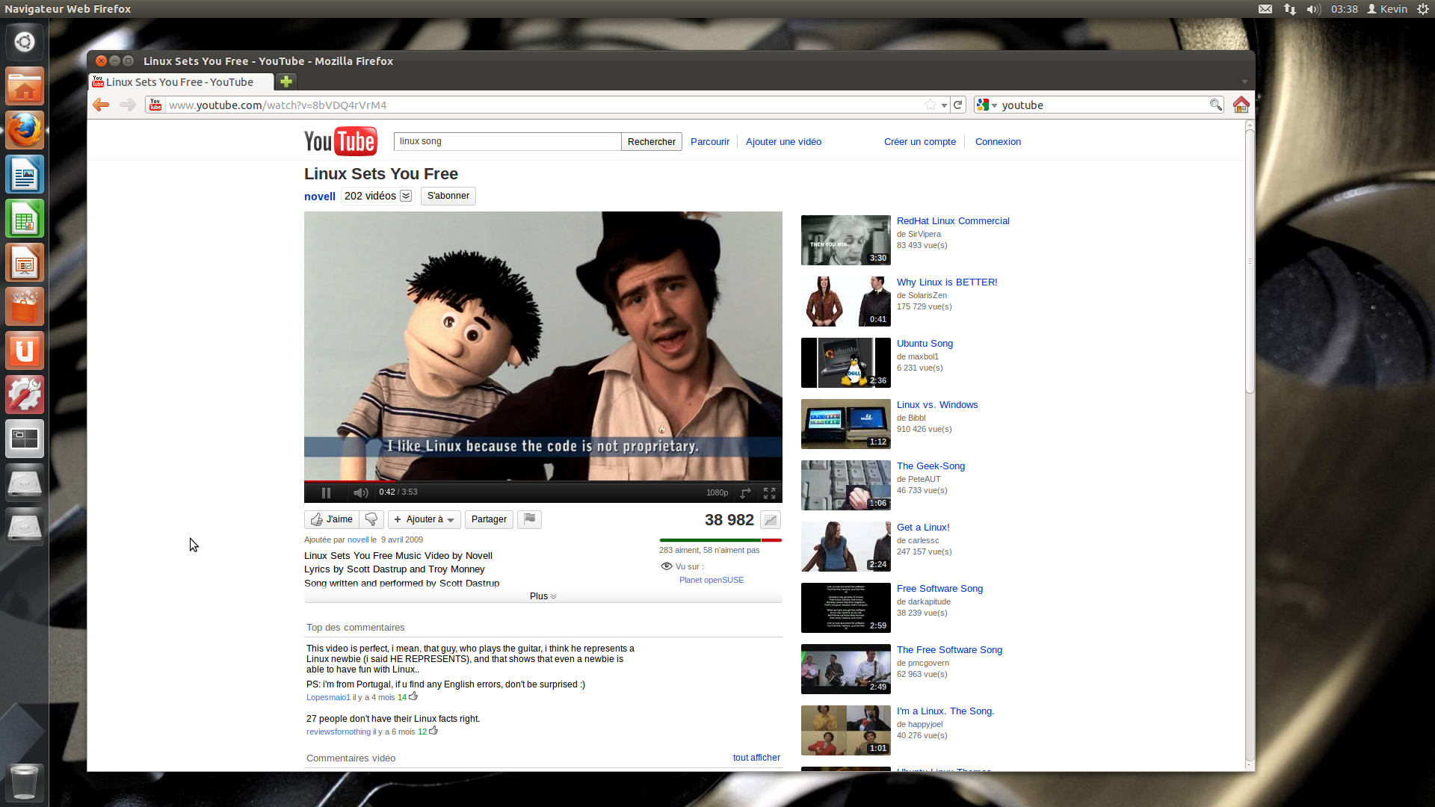The height and width of the screenshot is (807, 1435).
Task: Toggle the video expand size button
Action: click(x=745, y=492)
